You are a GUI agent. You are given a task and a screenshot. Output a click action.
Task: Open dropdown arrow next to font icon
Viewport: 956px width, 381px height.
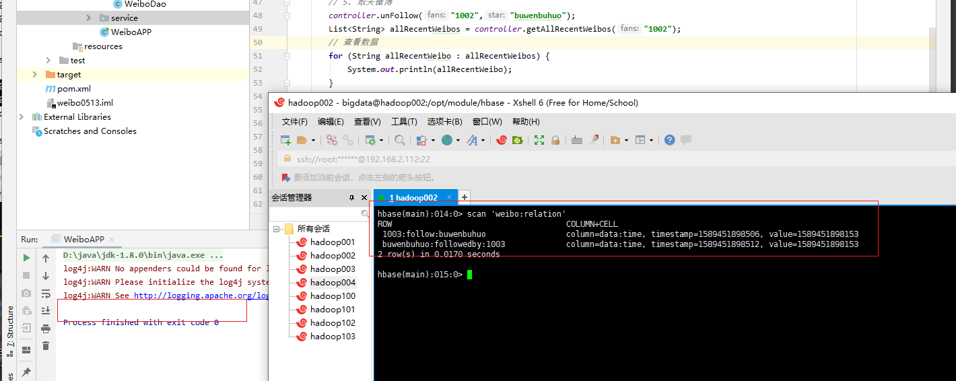483,140
